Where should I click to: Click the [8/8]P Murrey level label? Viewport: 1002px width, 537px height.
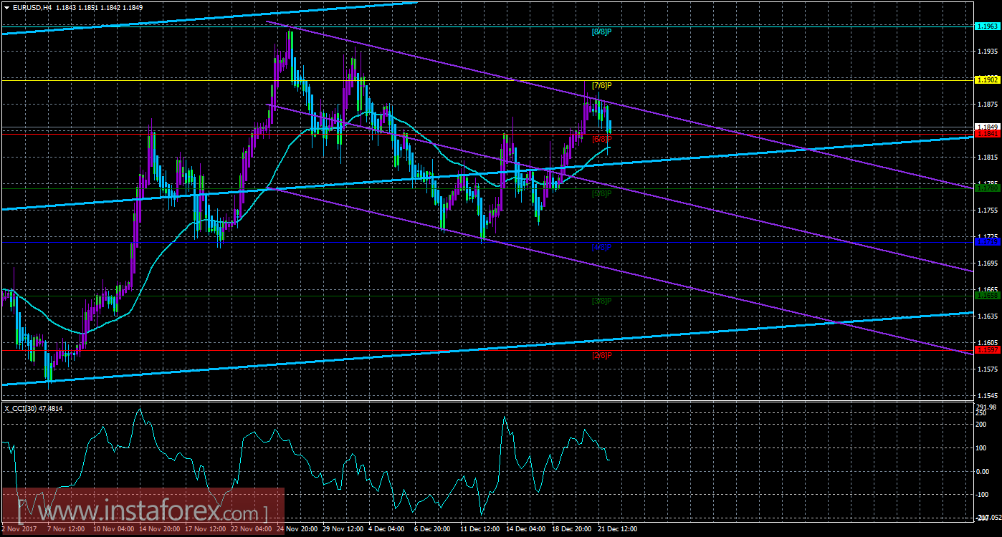[601, 32]
